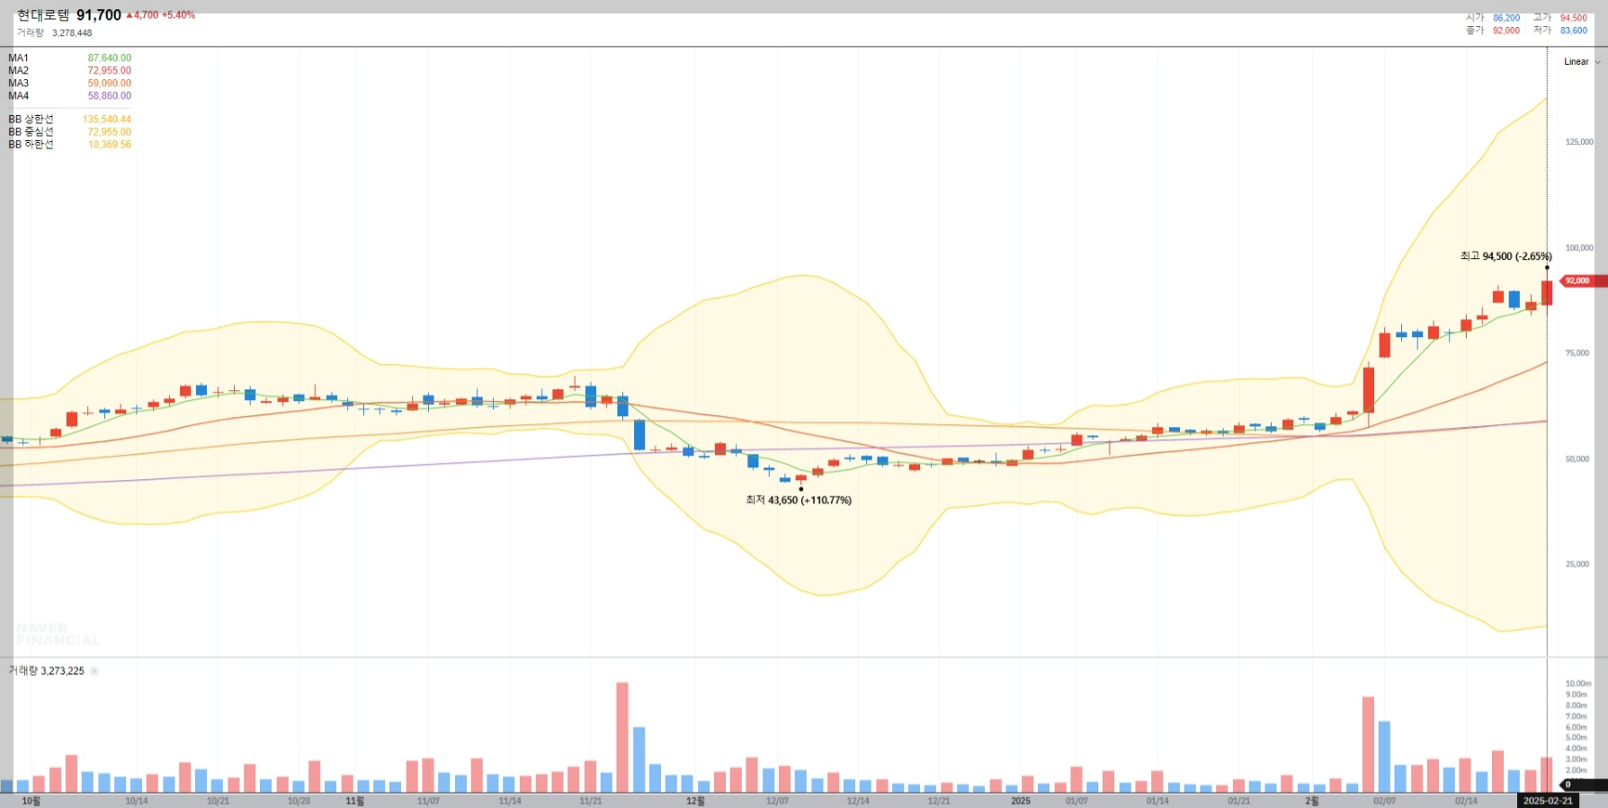Click the 11/21 date axis label

coord(591,801)
